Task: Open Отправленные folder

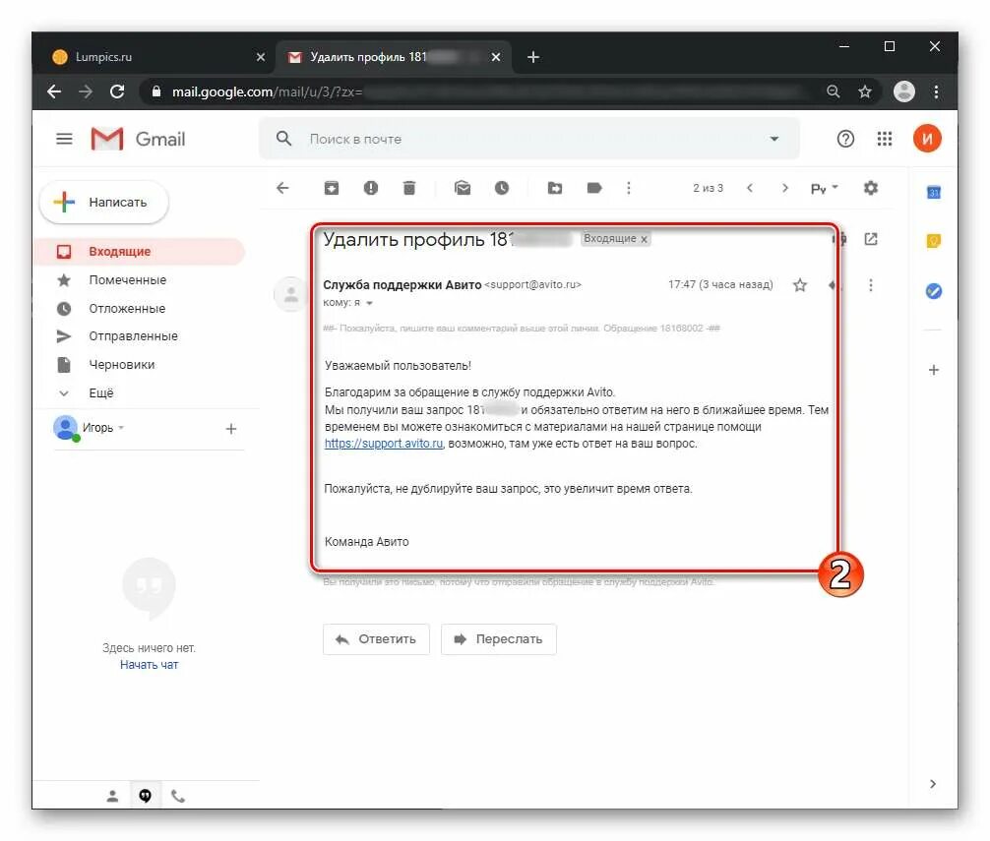Action: [133, 336]
